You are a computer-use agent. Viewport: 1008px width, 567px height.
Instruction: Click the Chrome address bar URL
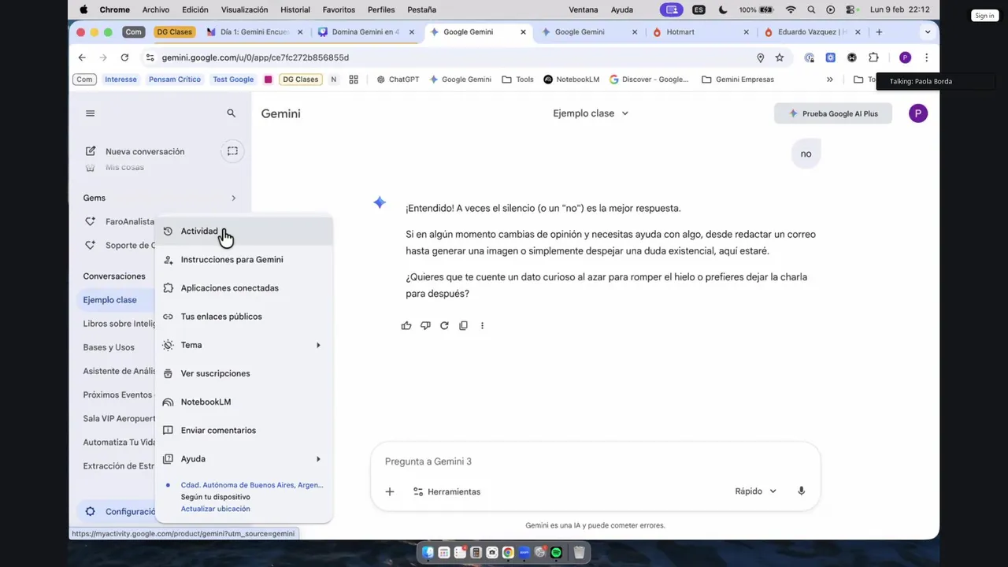pos(255,57)
